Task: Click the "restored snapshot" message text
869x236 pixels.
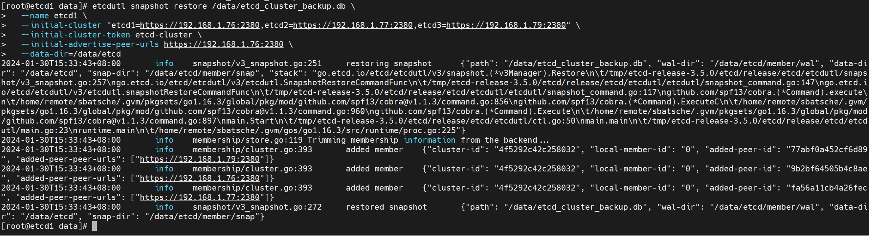Action: [386, 207]
